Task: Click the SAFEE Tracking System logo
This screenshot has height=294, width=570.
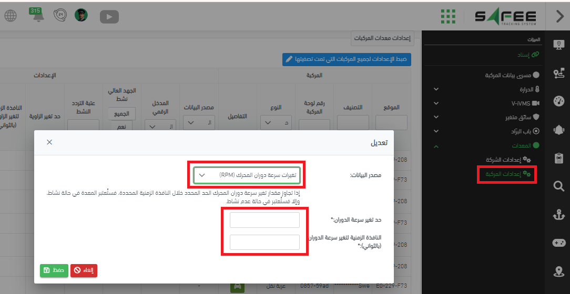Action: (x=505, y=17)
